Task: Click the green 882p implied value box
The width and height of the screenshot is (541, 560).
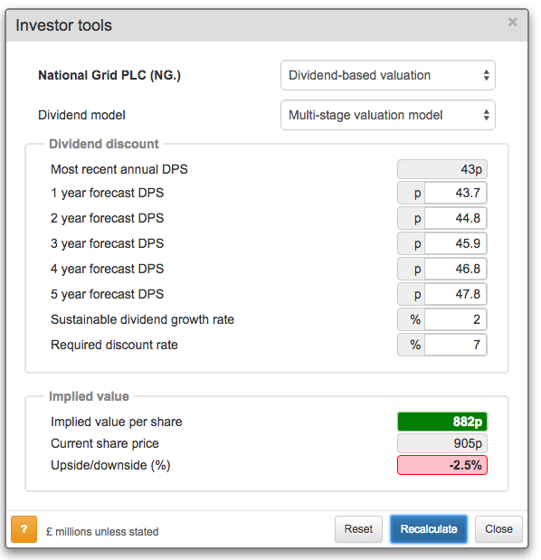Action: coord(442,422)
